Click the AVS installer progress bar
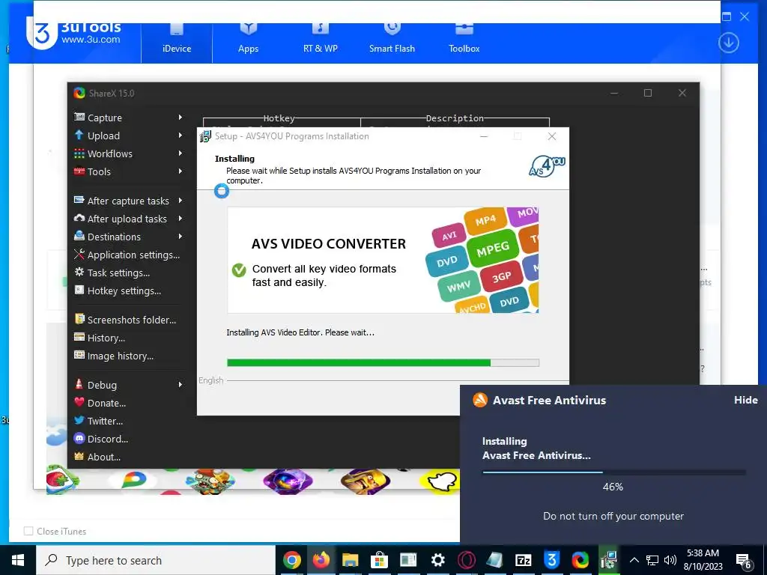Viewport: 767px width, 575px height. 383,362
